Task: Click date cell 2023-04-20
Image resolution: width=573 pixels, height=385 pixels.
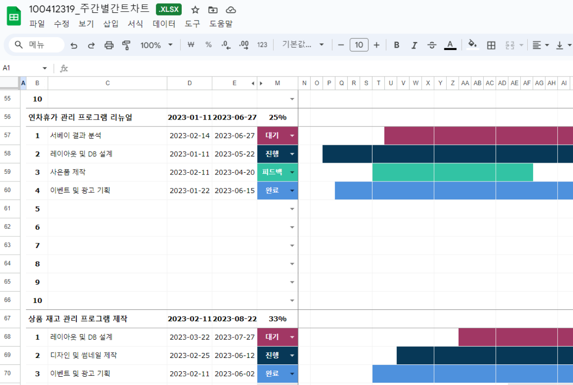Action: click(234, 172)
